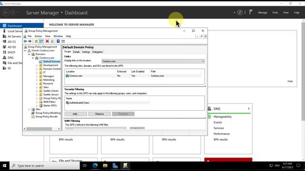Screen dimensions: 305x171
Task: Collapse the Domains tree node
Action: click(x=29, y=54)
